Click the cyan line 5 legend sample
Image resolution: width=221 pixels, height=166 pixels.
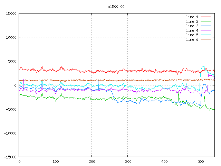click(x=206, y=35)
